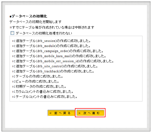Viewport: 152px width, 133px height.
Task: Click the データベースの初期化処理を行わない label text
Action: [44, 33]
